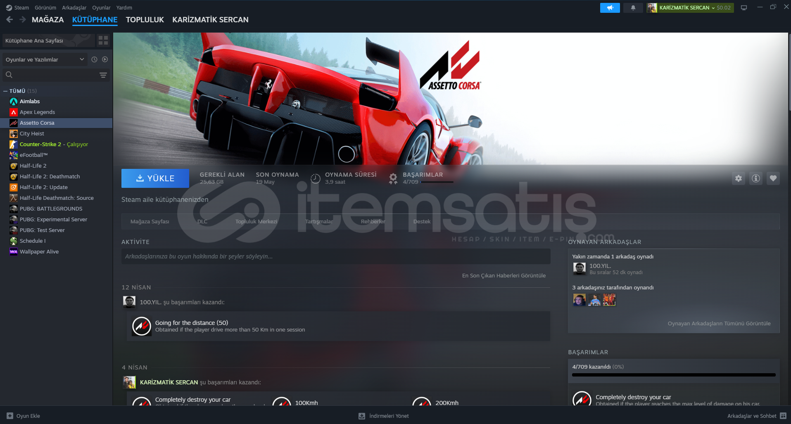The image size is (791, 424).
Task: Click the City Heist game icon
Action: pyautogui.click(x=14, y=133)
